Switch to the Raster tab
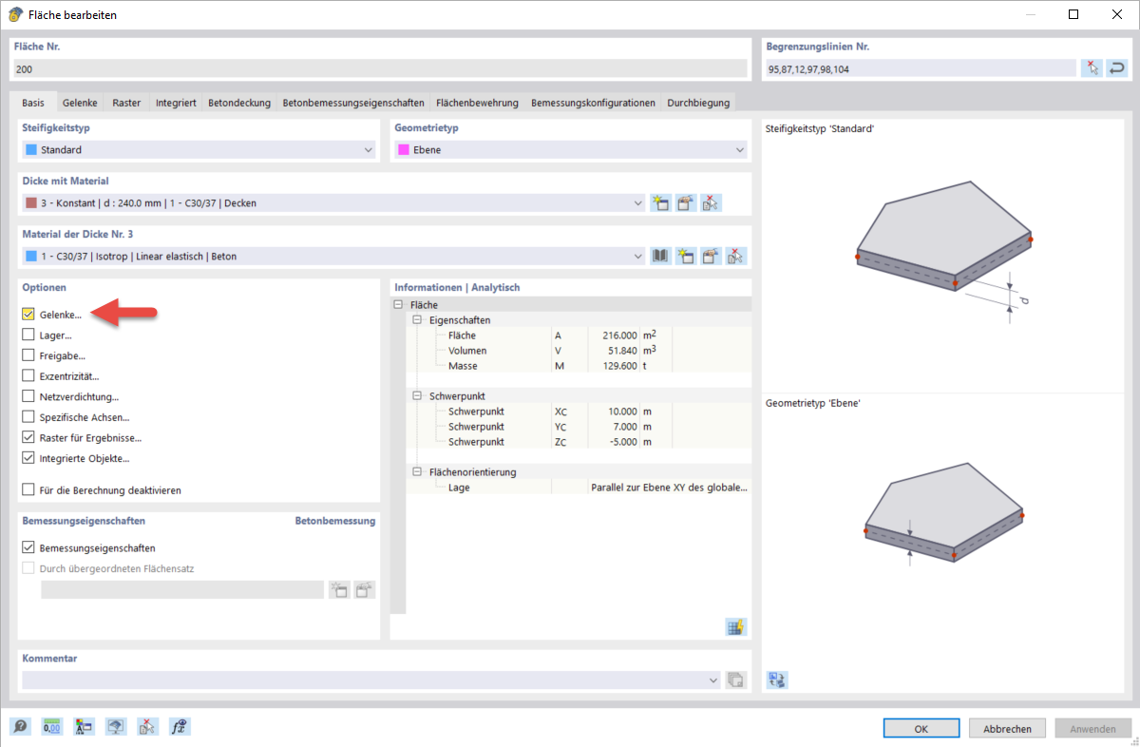Viewport: 1140px width, 747px height. [126, 103]
